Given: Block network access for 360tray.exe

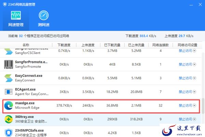Looking at the screenshot, I should (185, 119).
